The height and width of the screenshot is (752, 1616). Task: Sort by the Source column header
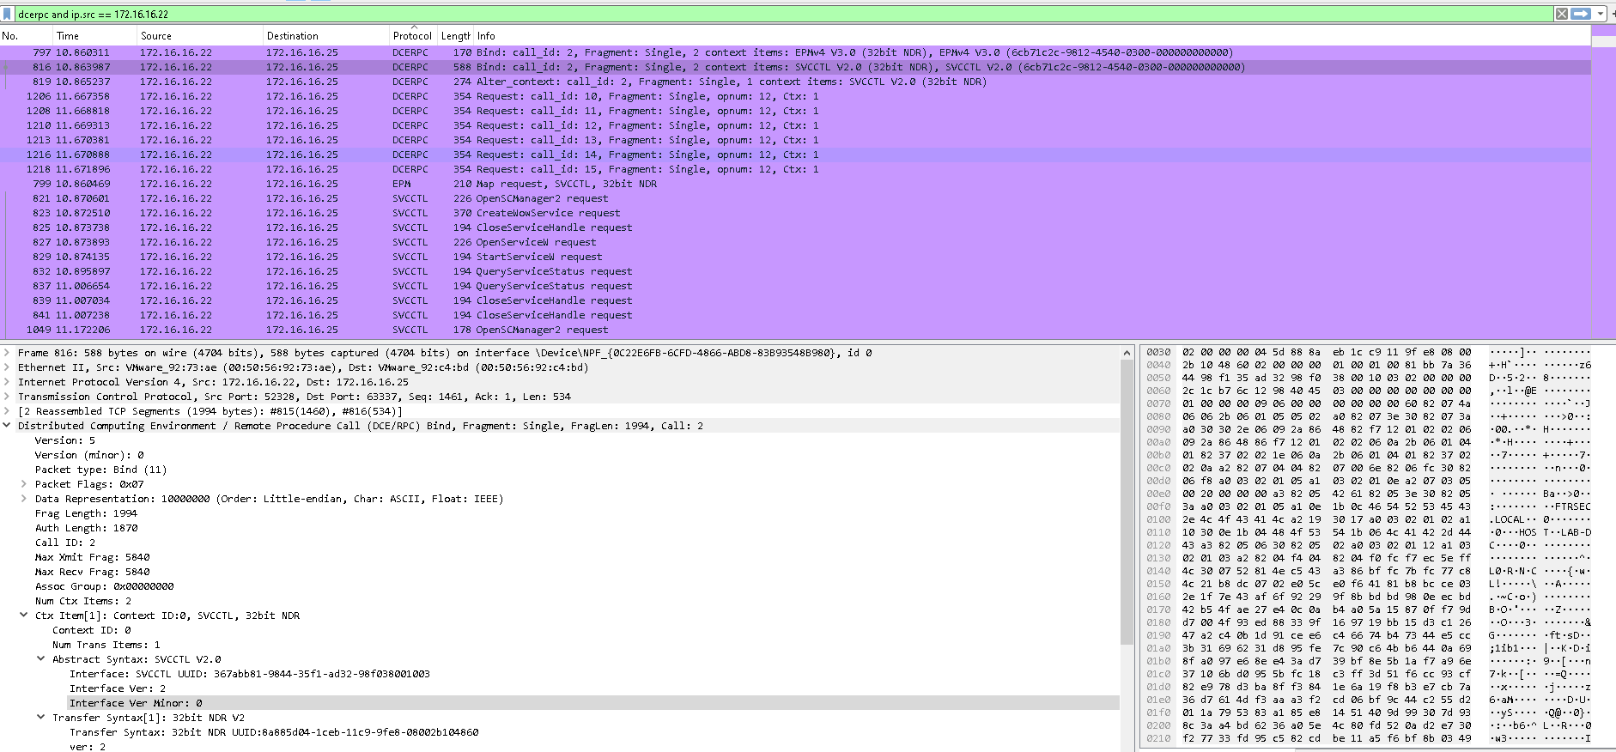coord(200,36)
